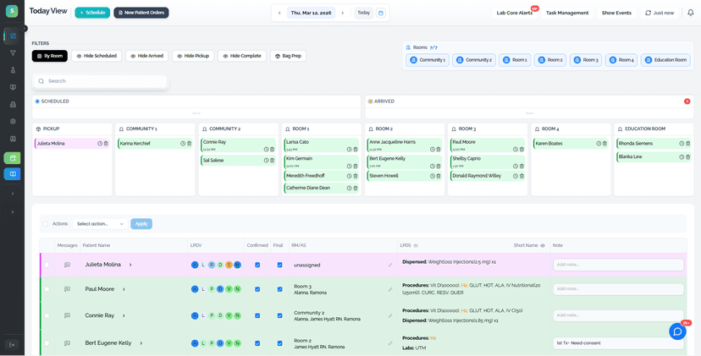Image resolution: width=701 pixels, height=356 pixels.
Task: Open the calendar date picker icon
Action: point(381,13)
